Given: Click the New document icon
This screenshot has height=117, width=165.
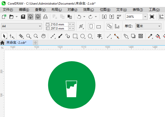Looking at the screenshot, I should coord(4,17).
